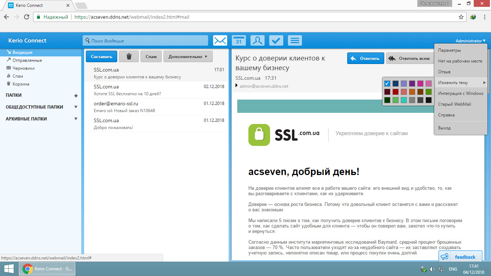Open email Emaro ssl: Новый заказ N10648

(156, 107)
